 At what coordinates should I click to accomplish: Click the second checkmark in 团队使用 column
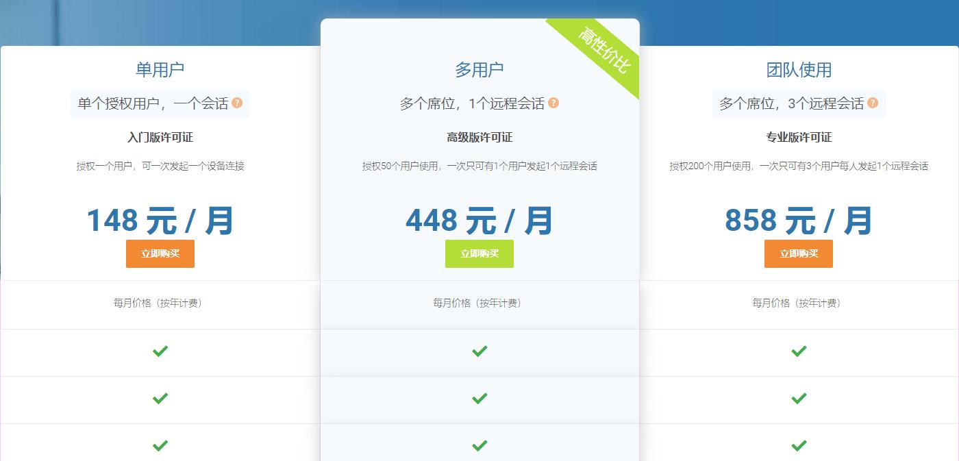pos(798,398)
